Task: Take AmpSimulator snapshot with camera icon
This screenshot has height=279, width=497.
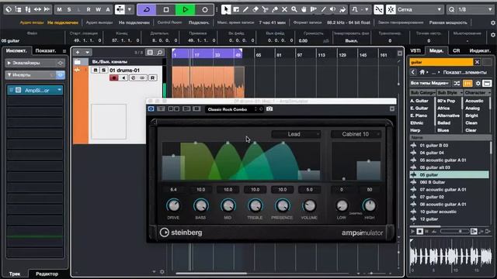Action: pos(269,108)
